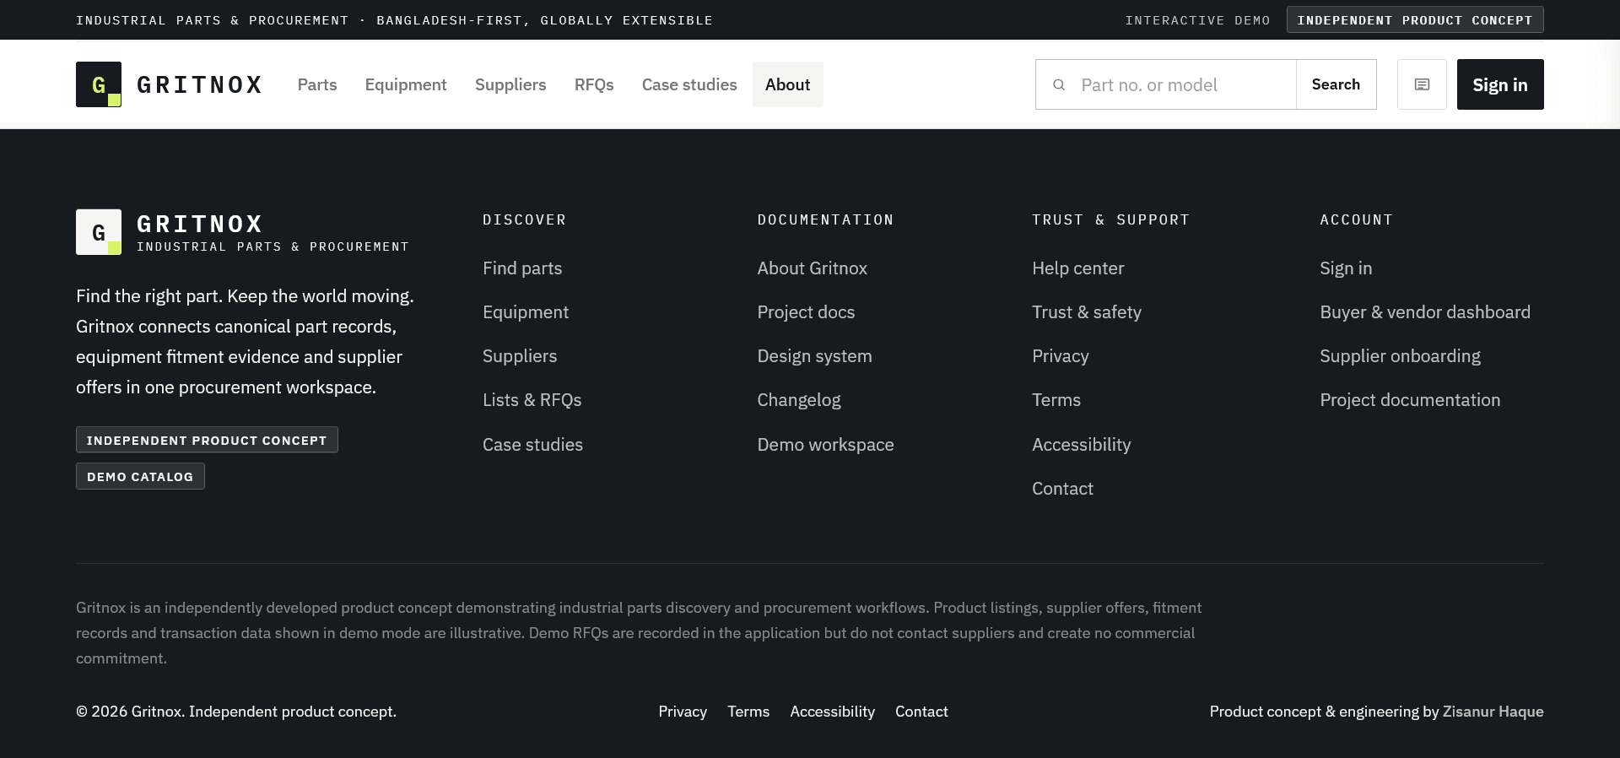
Task: Open Contact under Trust & Support
Action: [x=1063, y=489]
